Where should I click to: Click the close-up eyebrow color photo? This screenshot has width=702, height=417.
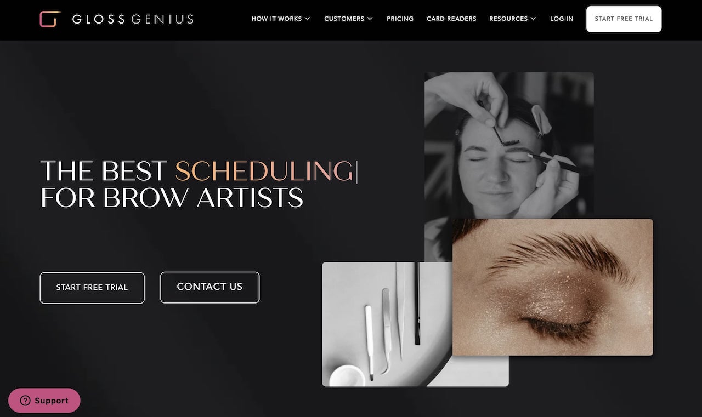[x=553, y=287]
